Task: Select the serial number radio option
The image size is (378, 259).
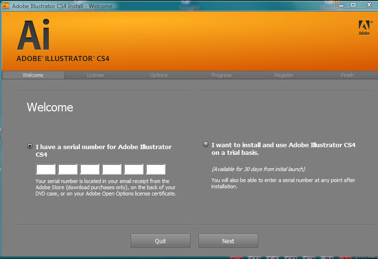Action: point(30,146)
